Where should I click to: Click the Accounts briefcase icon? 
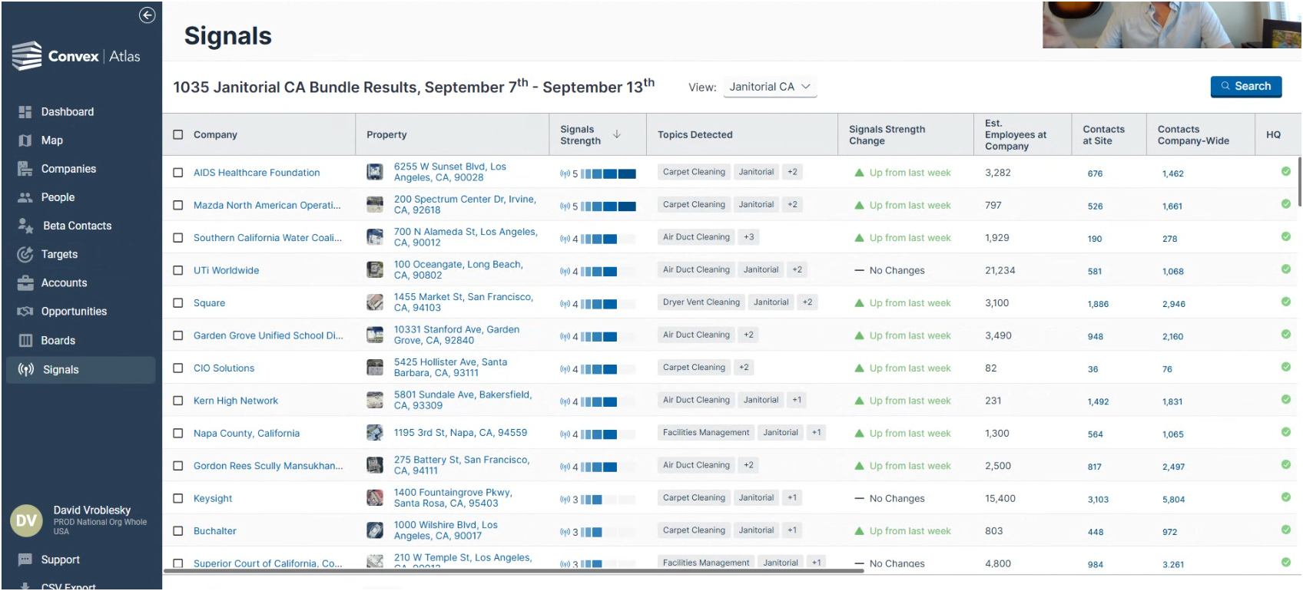tap(25, 282)
